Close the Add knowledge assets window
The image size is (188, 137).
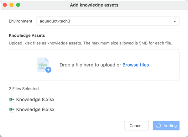point(5,5)
